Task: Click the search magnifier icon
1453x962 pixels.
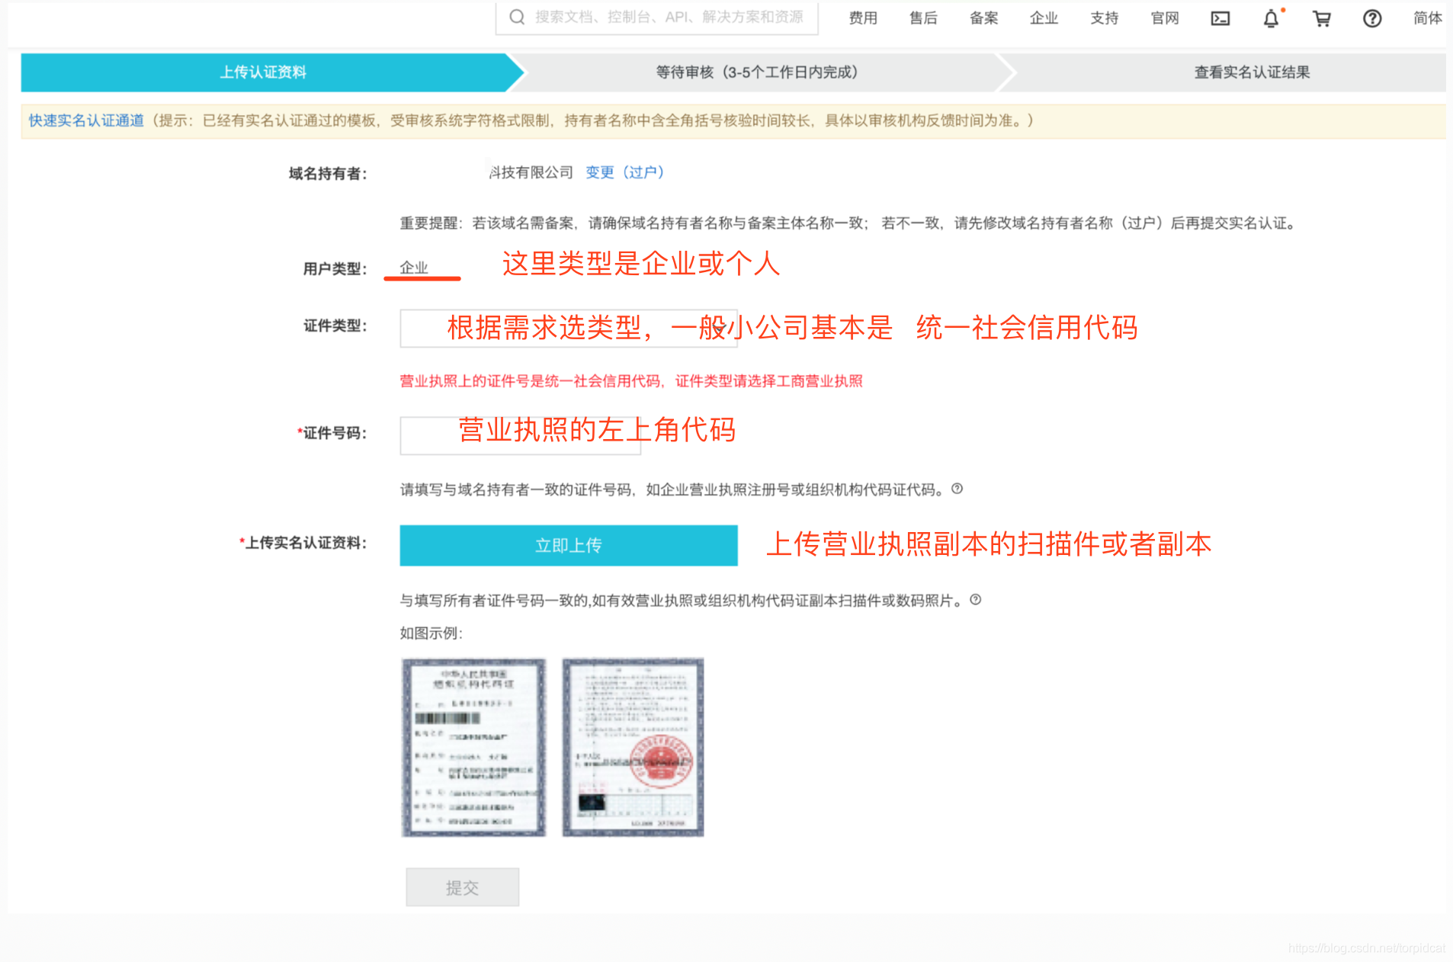Action: [516, 16]
